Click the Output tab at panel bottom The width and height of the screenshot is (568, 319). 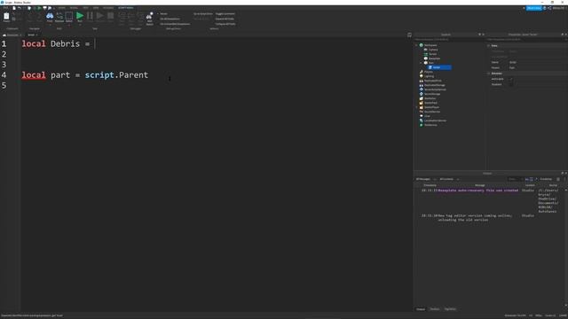pyautogui.click(x=421, y=309)
